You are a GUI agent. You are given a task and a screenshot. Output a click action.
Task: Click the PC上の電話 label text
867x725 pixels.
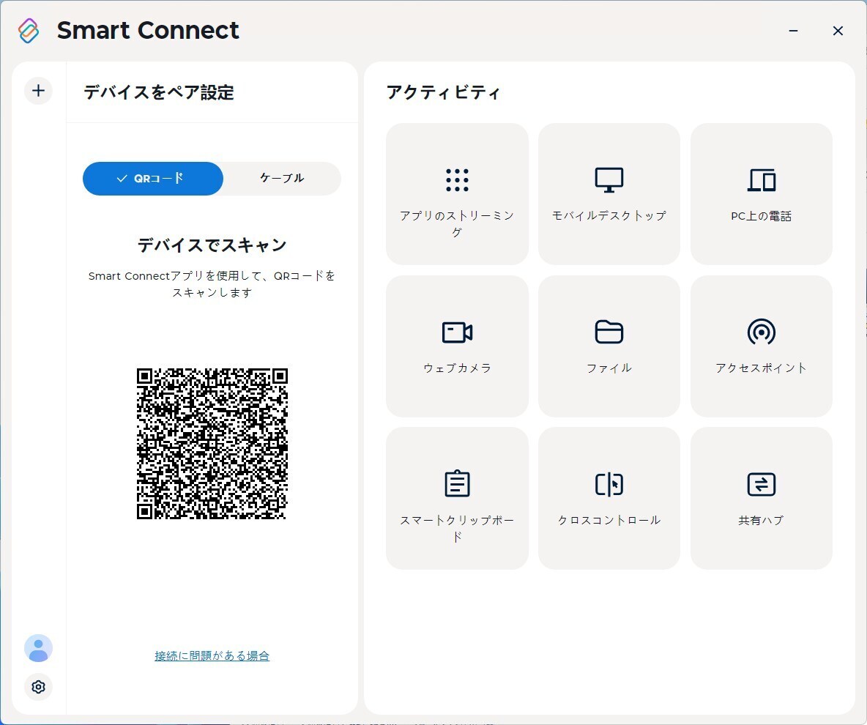pos(762,216)
